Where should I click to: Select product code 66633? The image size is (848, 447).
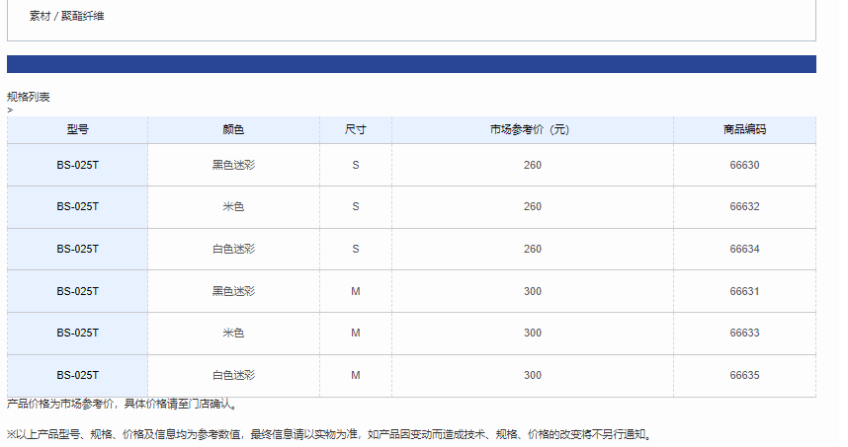[744, 334]
